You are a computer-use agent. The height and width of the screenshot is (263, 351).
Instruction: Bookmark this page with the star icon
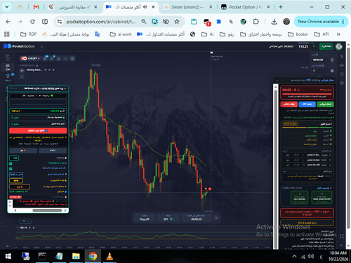click(x=177, y=22)
